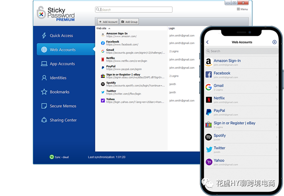The width and height of the screenshot is (284, 196).
Task: Click the Facebook icon in desktop list
Action: point(103,43)
